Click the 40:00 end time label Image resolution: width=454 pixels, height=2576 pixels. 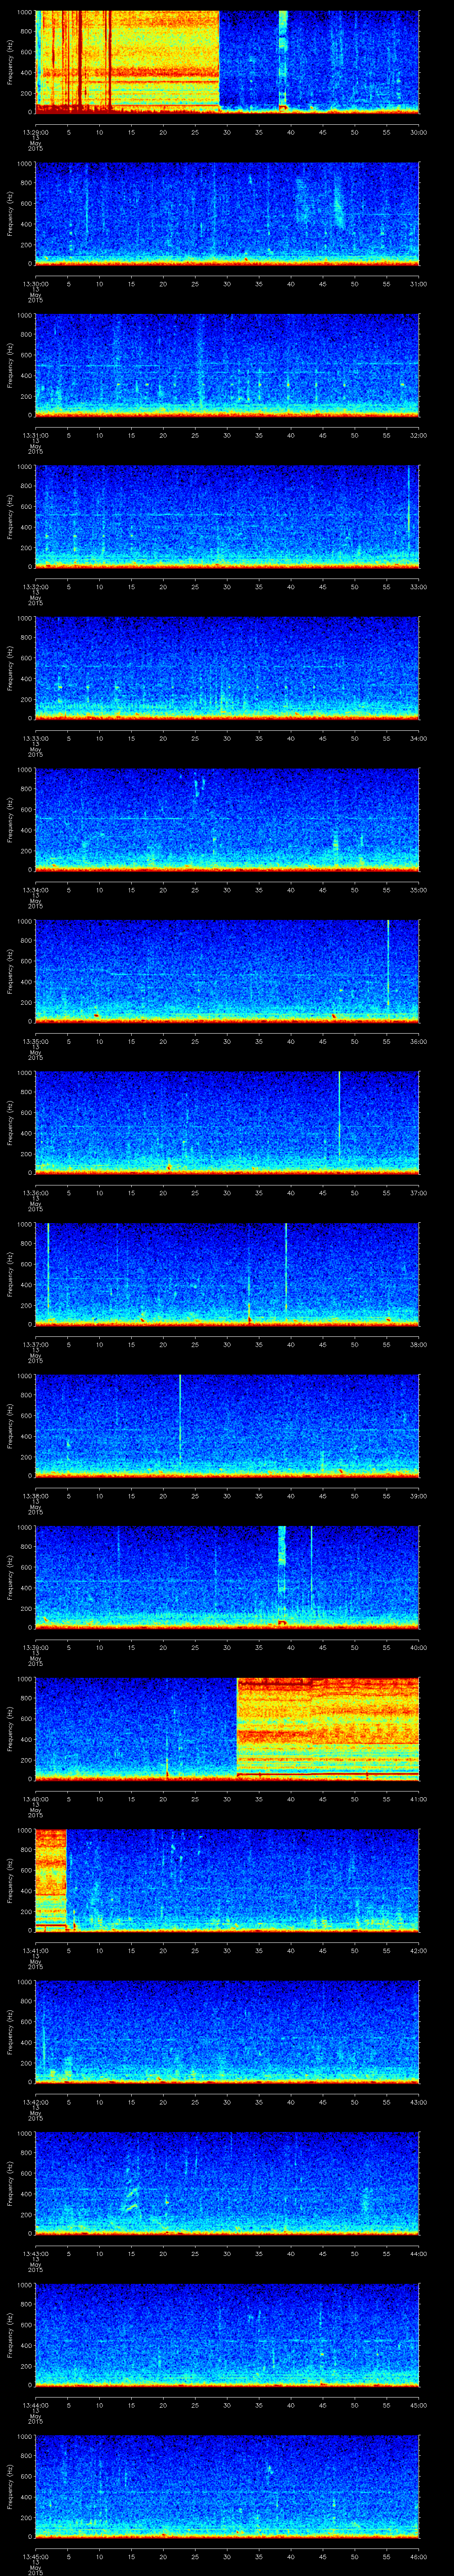(418, 1647)
